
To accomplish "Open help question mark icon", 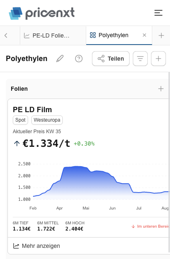I will pyautogui.click(x=79, y=59).
